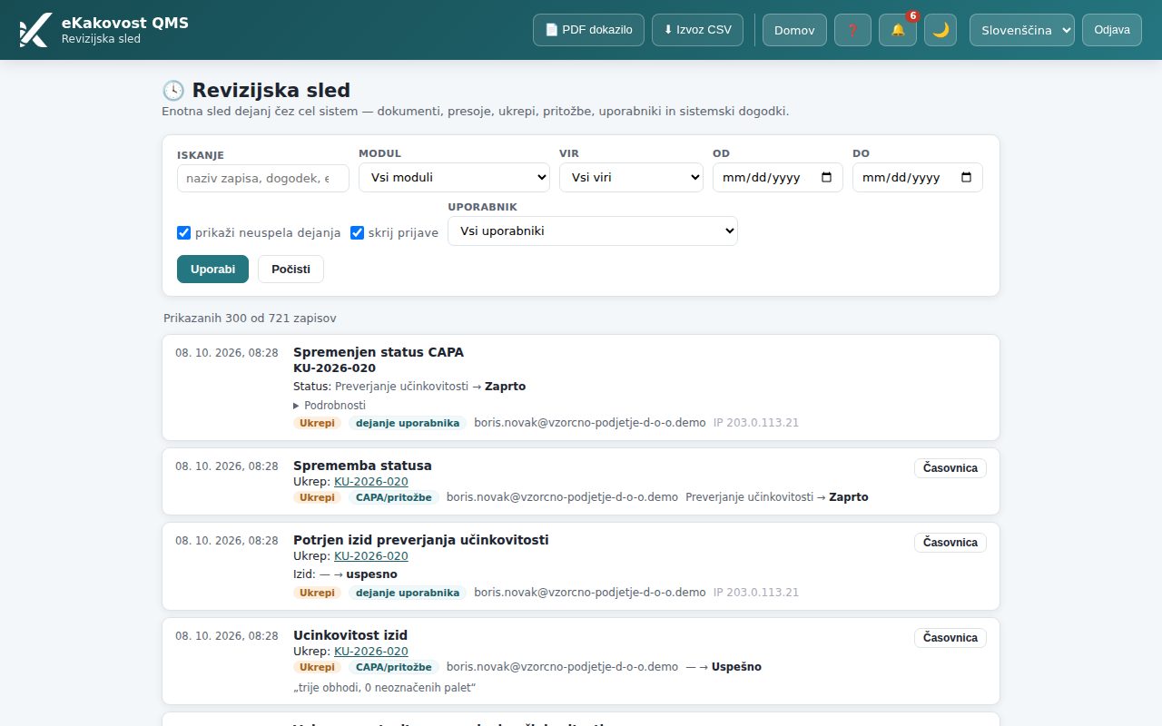This screenshot has width=1162, height=726.
Task: Expand Podrobnosti in Spremenjen status CAPA entry
Action: tap(330, 406)
